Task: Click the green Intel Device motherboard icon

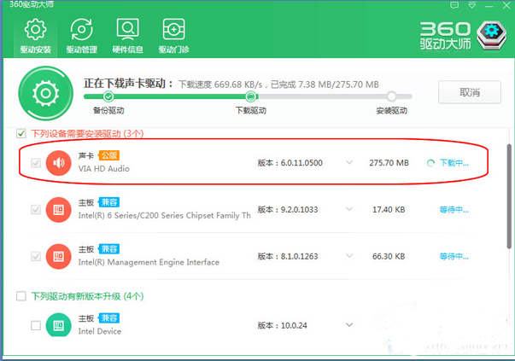Action: (x=58, y=325)
